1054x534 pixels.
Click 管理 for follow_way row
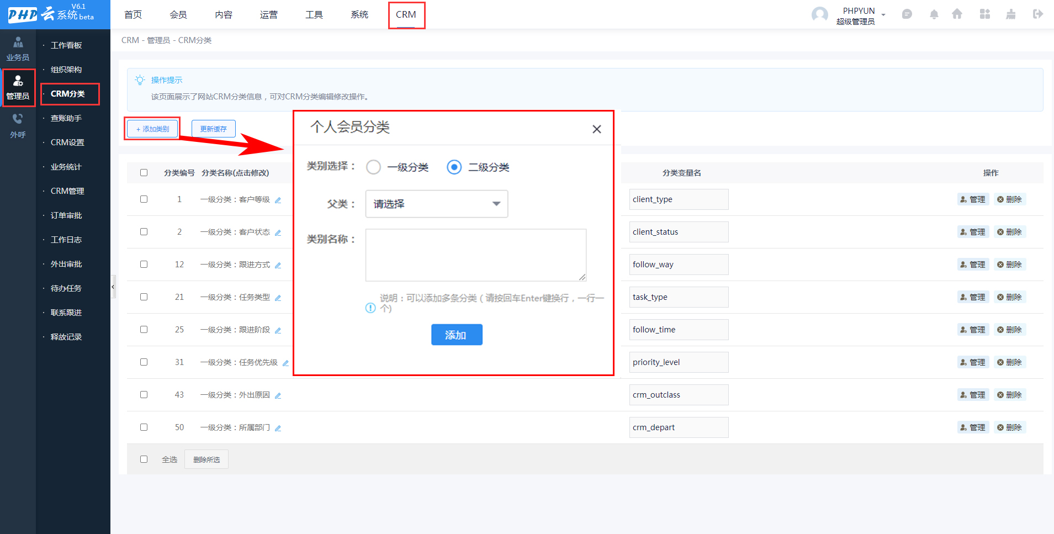pyautogui.click(x=973, y=265)
